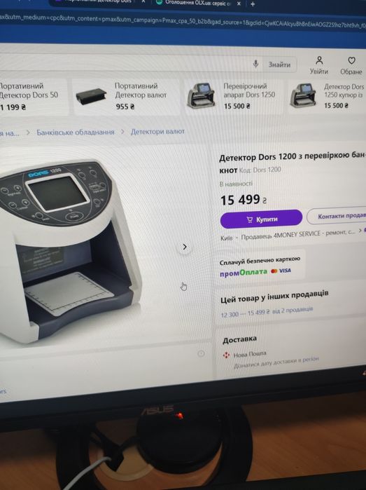Open Перевірочний апарат Dors 1250 product card
This screenshot has height=490, width=366.
234,96
